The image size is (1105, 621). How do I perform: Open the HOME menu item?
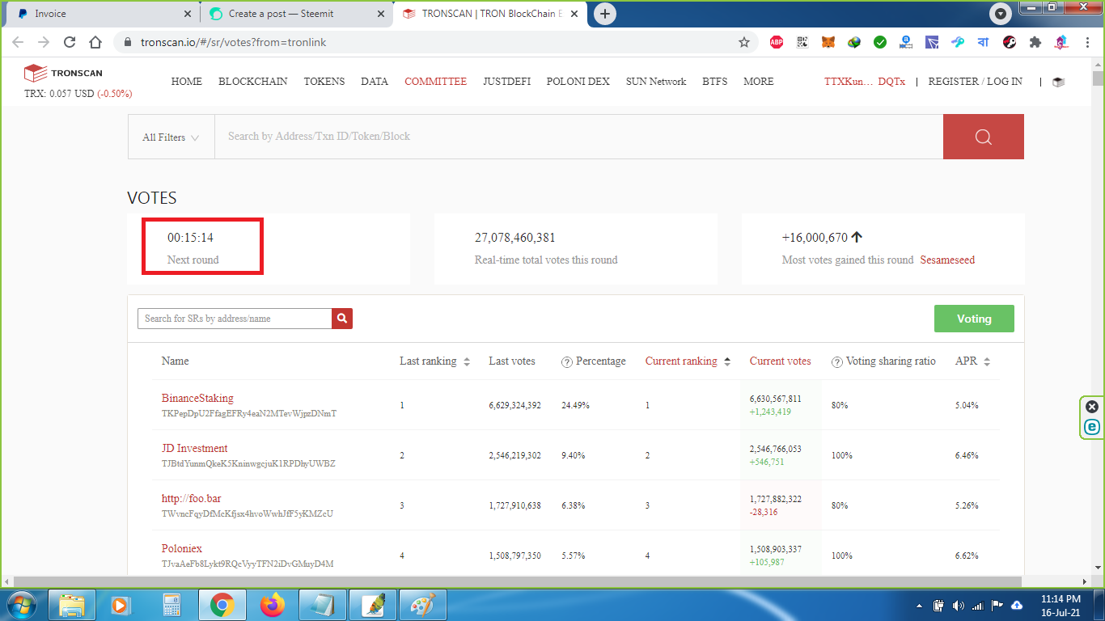coord(187,82)
